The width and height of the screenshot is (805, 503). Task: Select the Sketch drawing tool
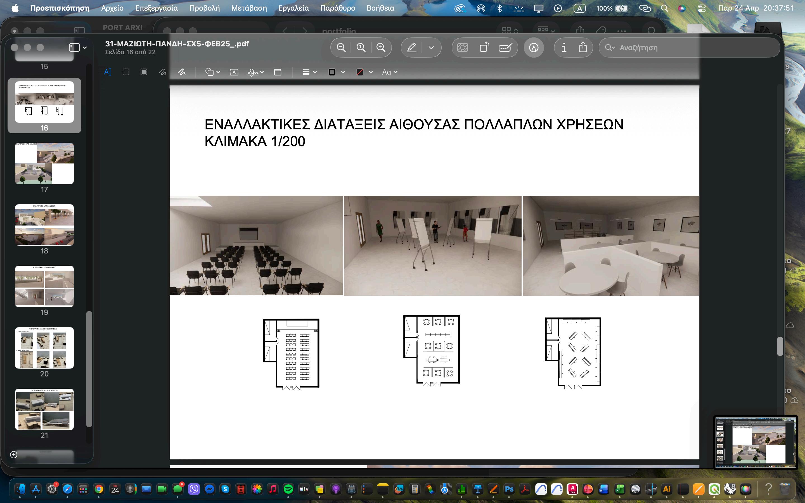pos(162,72)
